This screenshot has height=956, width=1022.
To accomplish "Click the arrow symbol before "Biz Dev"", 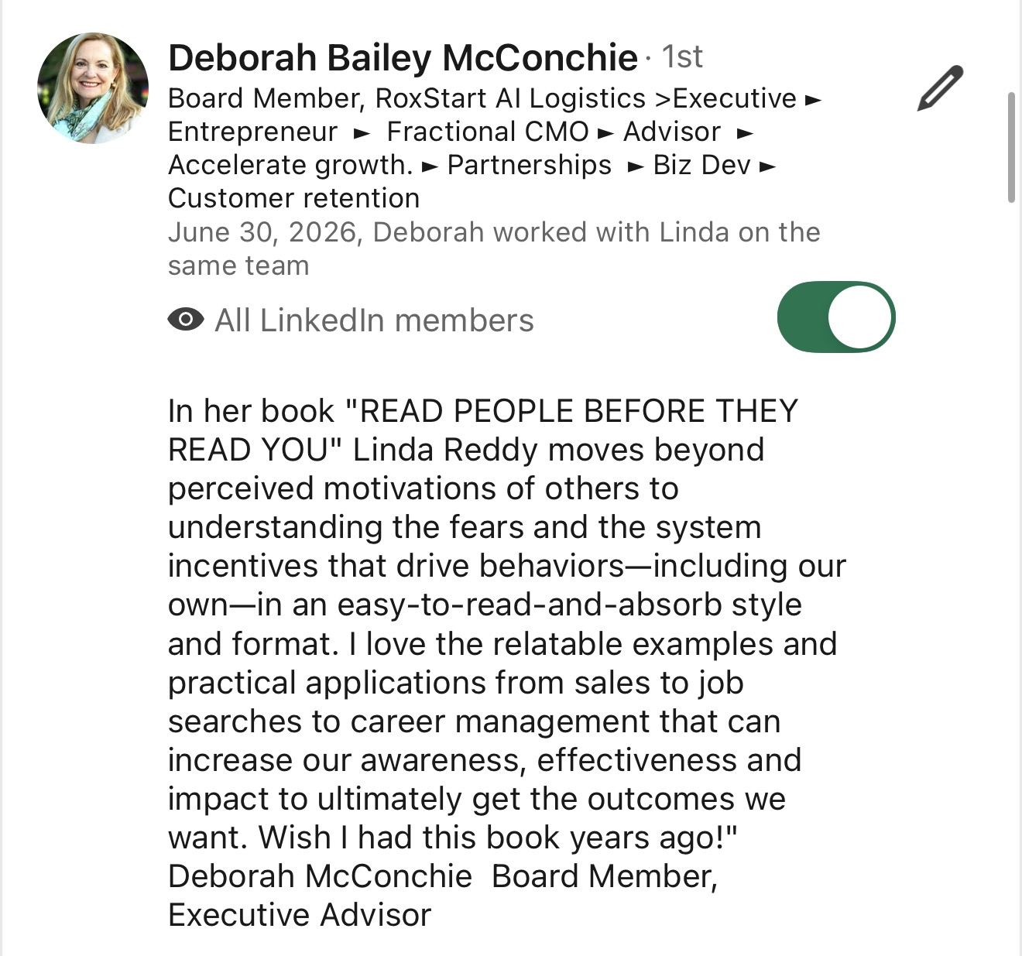I will pyautogui.click(x=636, y=166).
